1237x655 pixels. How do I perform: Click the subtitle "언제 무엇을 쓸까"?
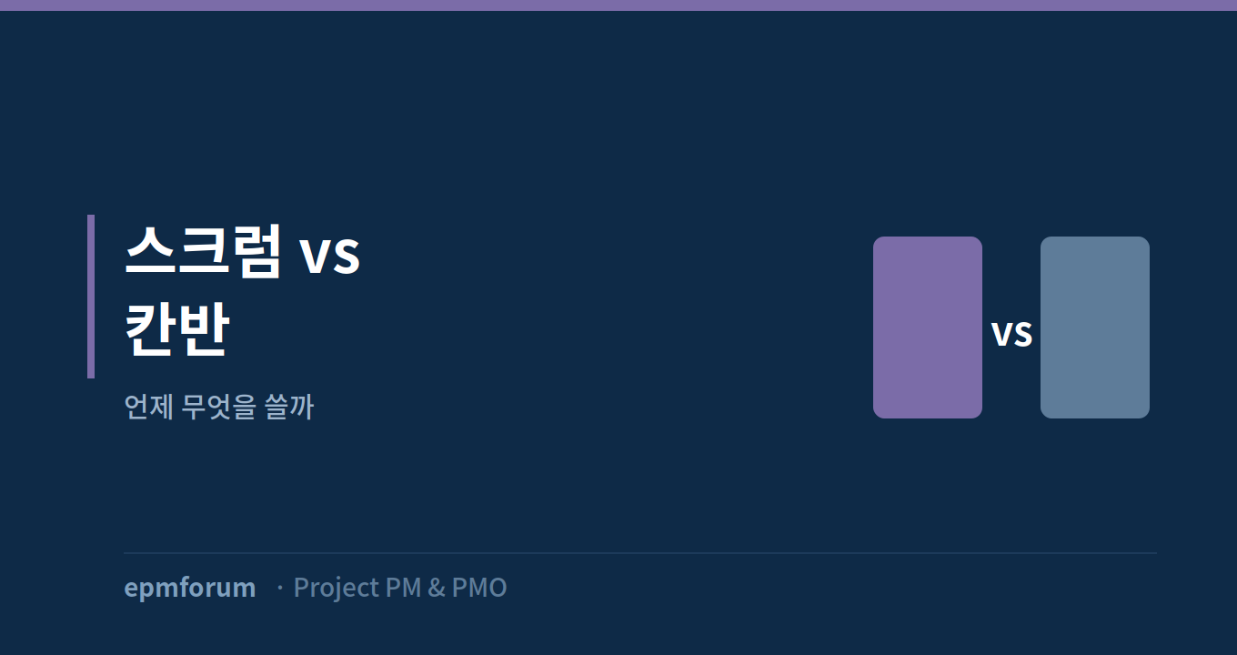point(218,407)
